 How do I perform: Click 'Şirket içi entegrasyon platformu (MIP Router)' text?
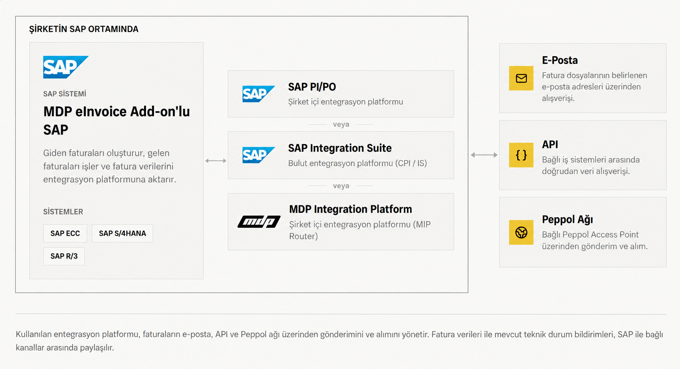360,230
